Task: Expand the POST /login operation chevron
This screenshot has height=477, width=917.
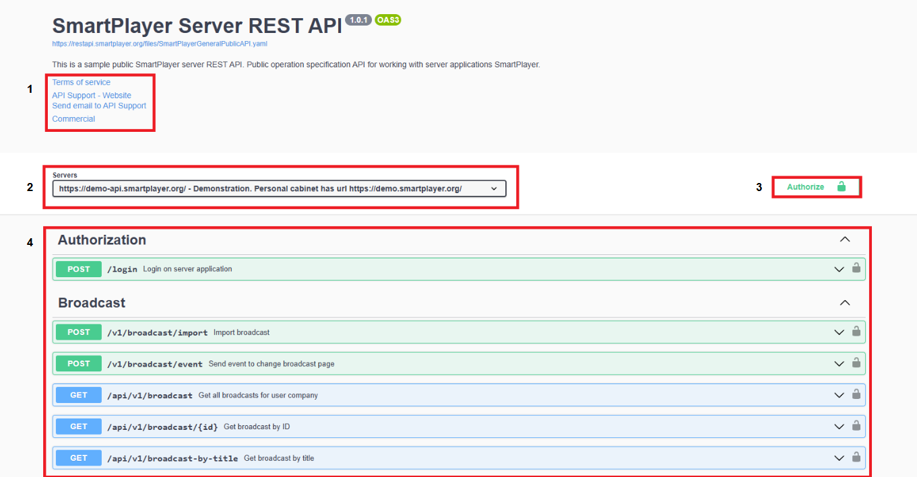Action: pyautogui.click(x=839, y=269)
